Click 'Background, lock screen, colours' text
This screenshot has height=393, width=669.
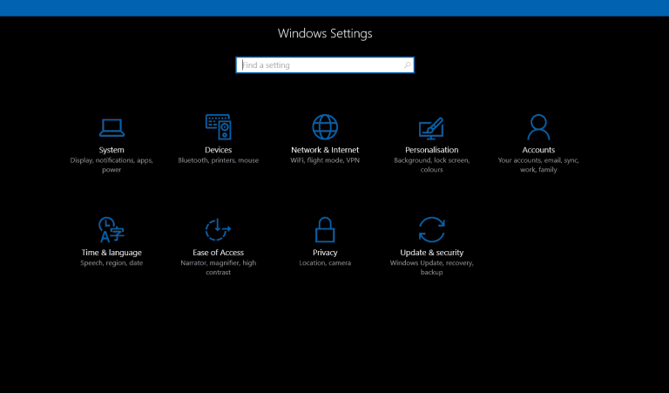coord(432,165)
